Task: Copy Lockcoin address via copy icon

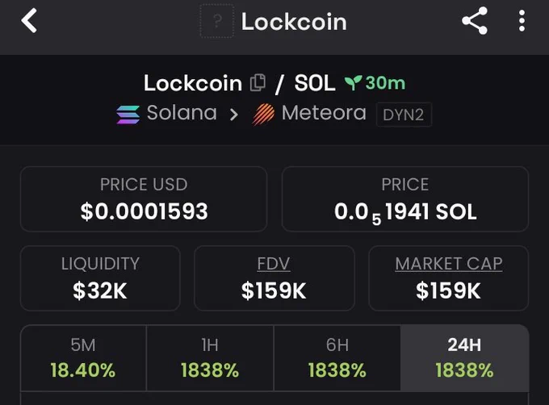Action: coord(258,83)
